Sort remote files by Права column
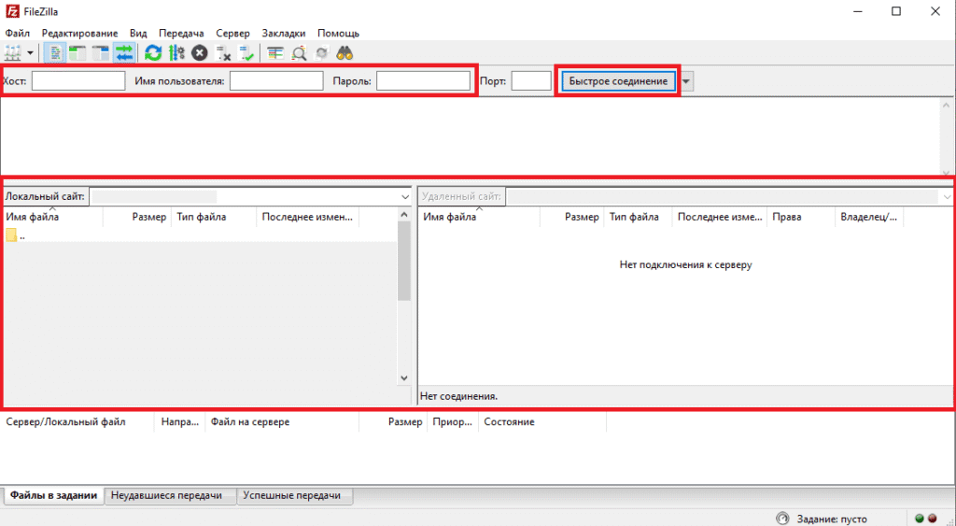The width and height of the screenshot is (956, 526). pyautogui.click(x=800, y=217)
